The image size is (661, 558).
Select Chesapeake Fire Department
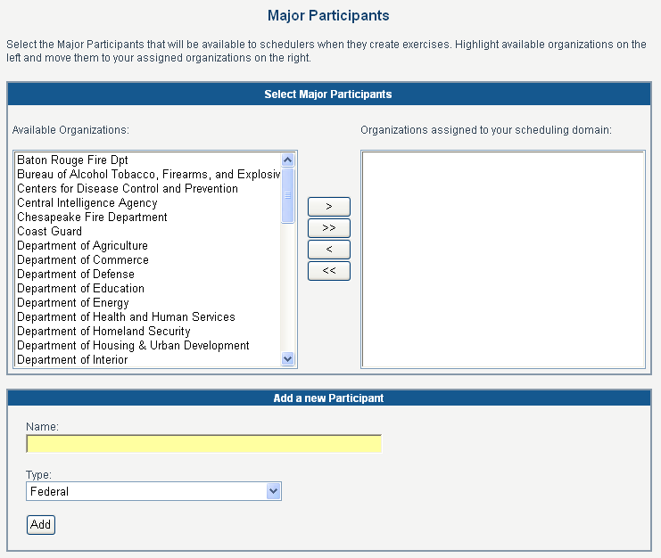[x=148, y=217]
